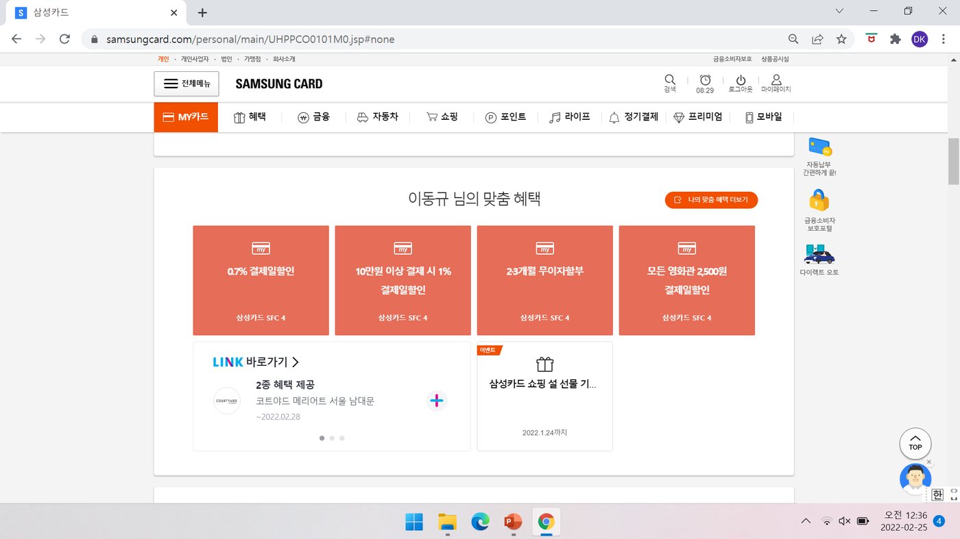960x539 pixels.
Task: Close the chatbot popup x
Action: click(x=929, y=462)
